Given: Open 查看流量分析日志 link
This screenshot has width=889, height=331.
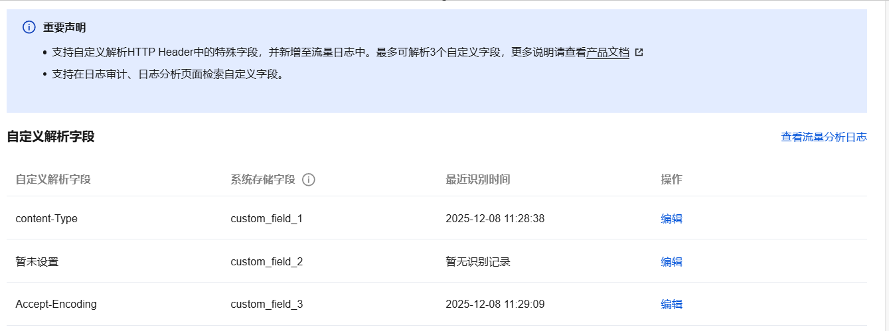Looking at the screenshot, I should 823,137.
